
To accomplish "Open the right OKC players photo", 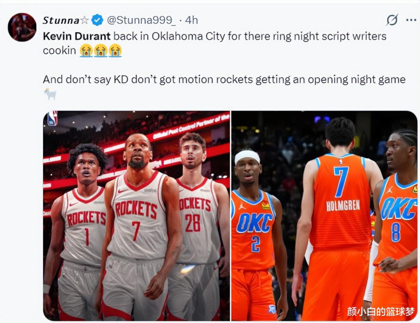I will [x=324, y=216].
